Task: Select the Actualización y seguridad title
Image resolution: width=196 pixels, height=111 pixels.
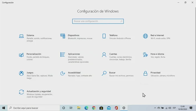Action: pos(39,91)
